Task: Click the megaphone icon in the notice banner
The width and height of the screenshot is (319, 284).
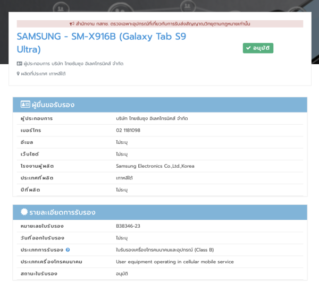Action: click(x=72, y=24)
